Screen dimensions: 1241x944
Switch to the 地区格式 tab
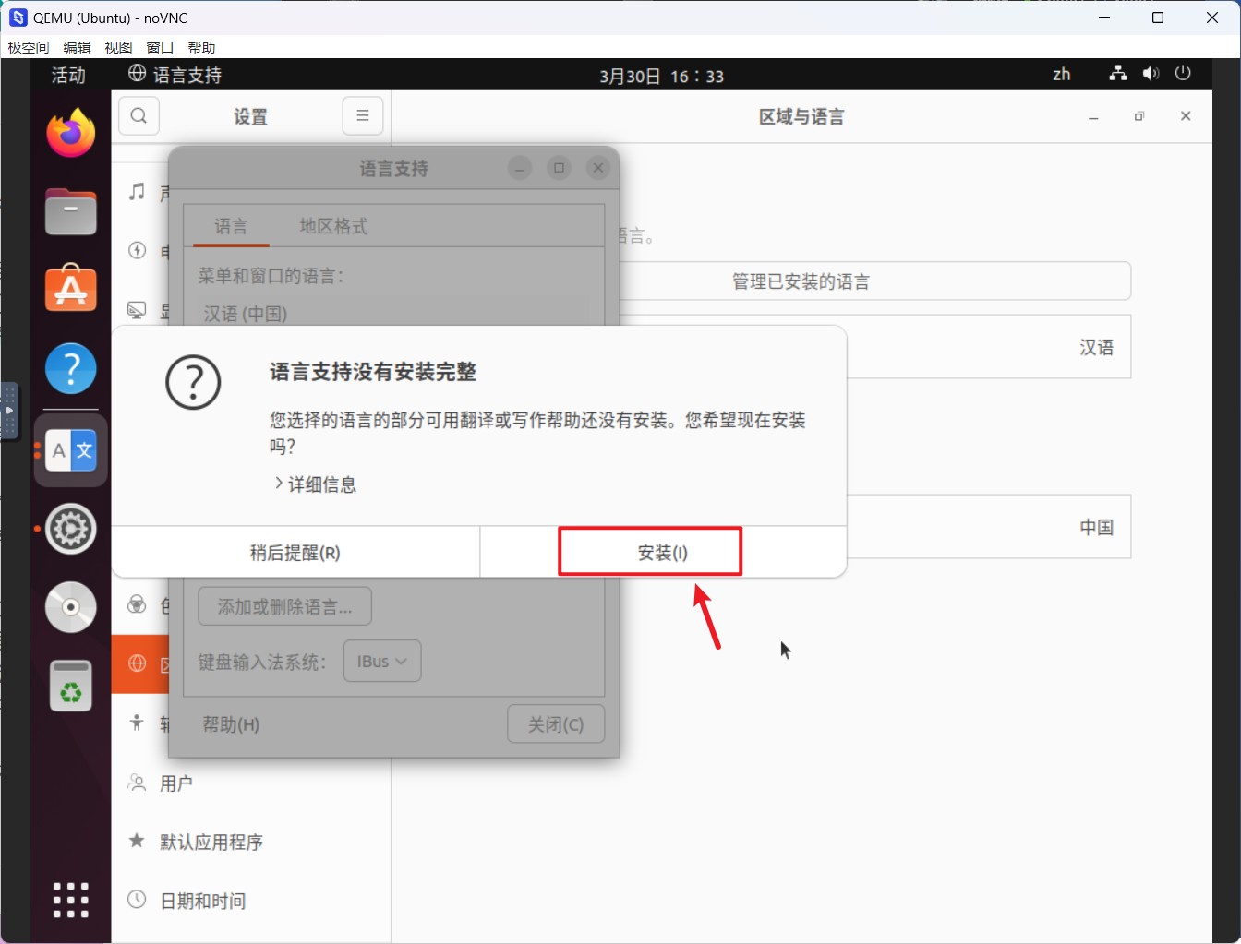click(333, 226)
